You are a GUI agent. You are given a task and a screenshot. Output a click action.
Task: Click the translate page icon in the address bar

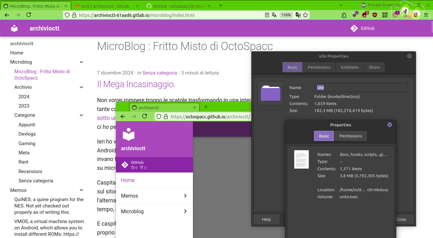[x=274, y=15]
